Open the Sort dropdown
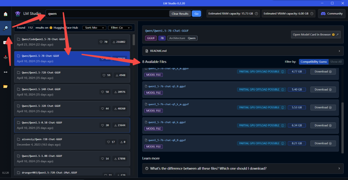Image resolution: width=348 pixels, height=180 pixels. (x=94, y=28)
